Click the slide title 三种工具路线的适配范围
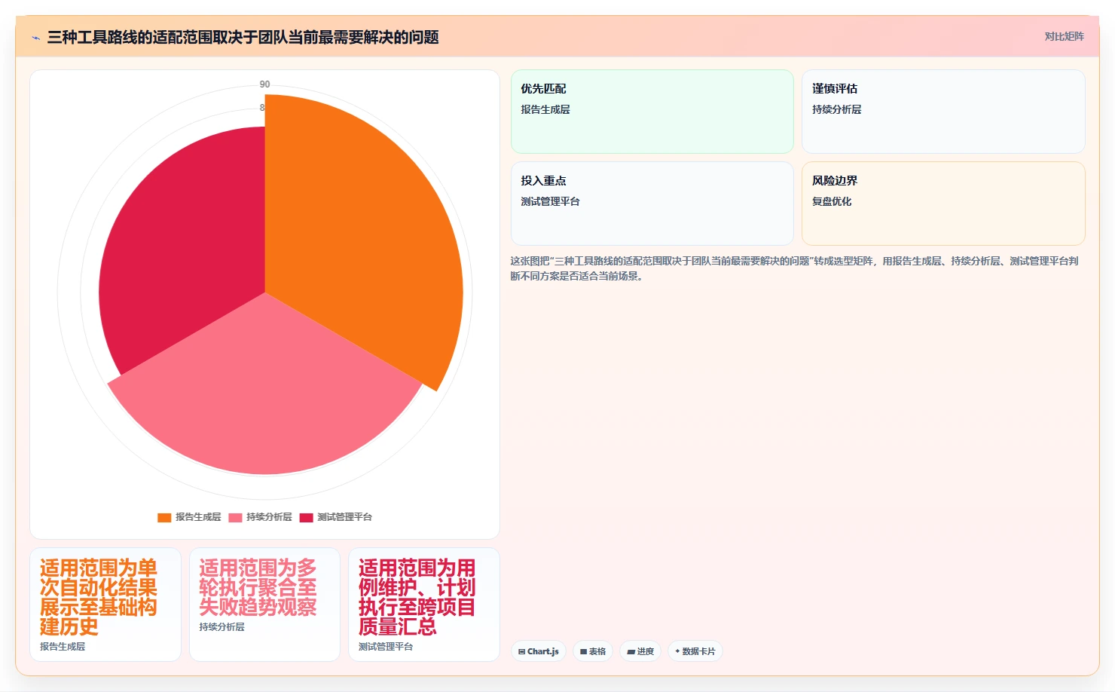This screenshot has height=692, width=1115. pyautogui.click(x=243, y=37)
